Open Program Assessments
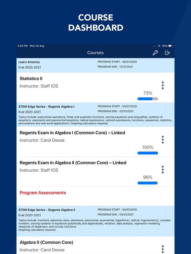The height and width of the screenshot is (254, 191). (x=43, y=193)
